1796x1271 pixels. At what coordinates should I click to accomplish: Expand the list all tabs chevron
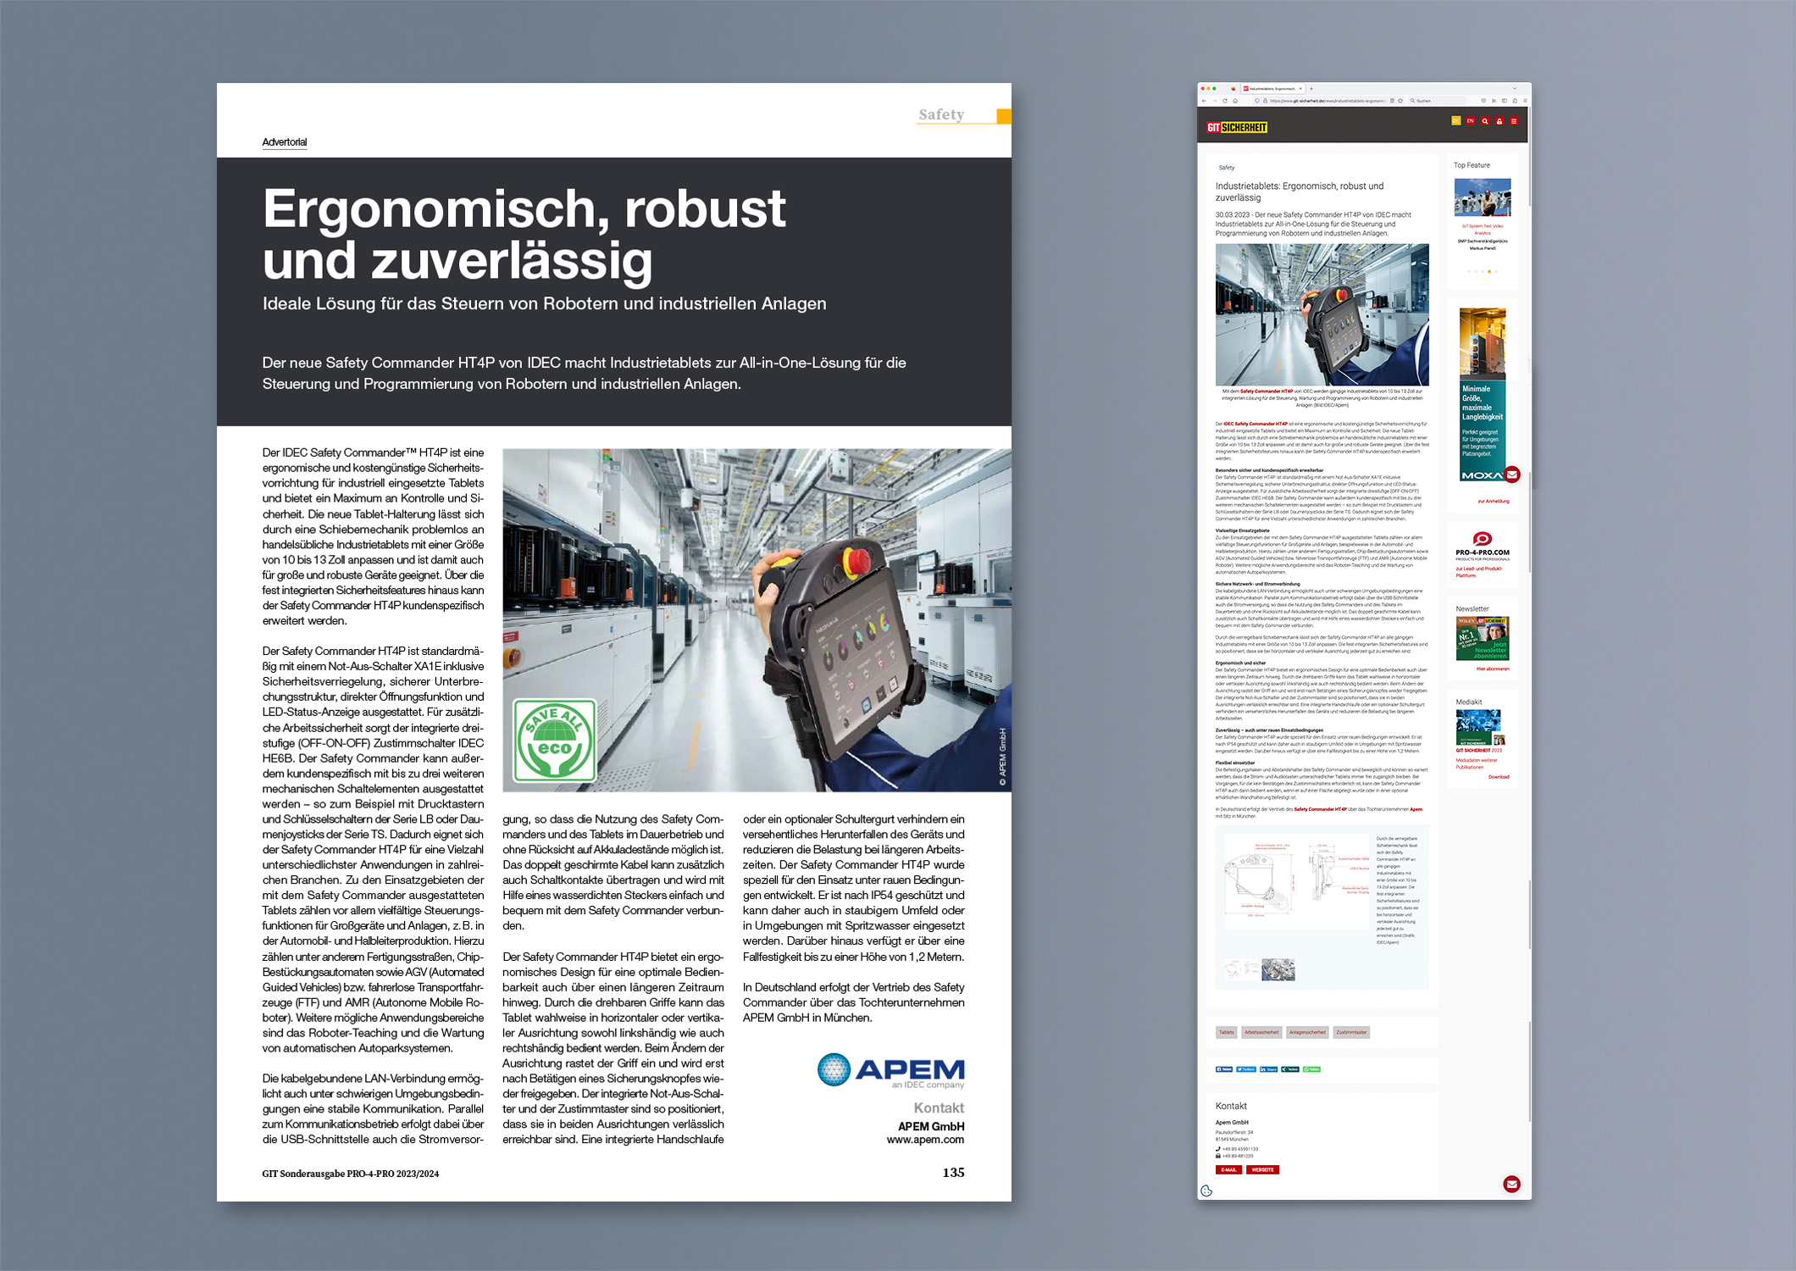[1515, 88]
